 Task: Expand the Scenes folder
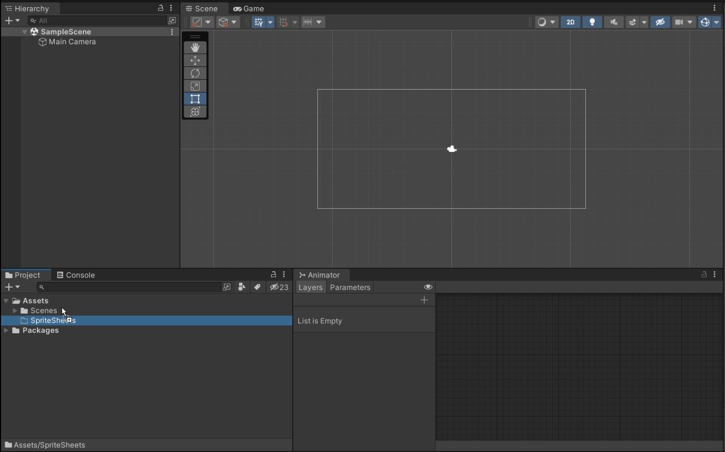click(15, 311)
